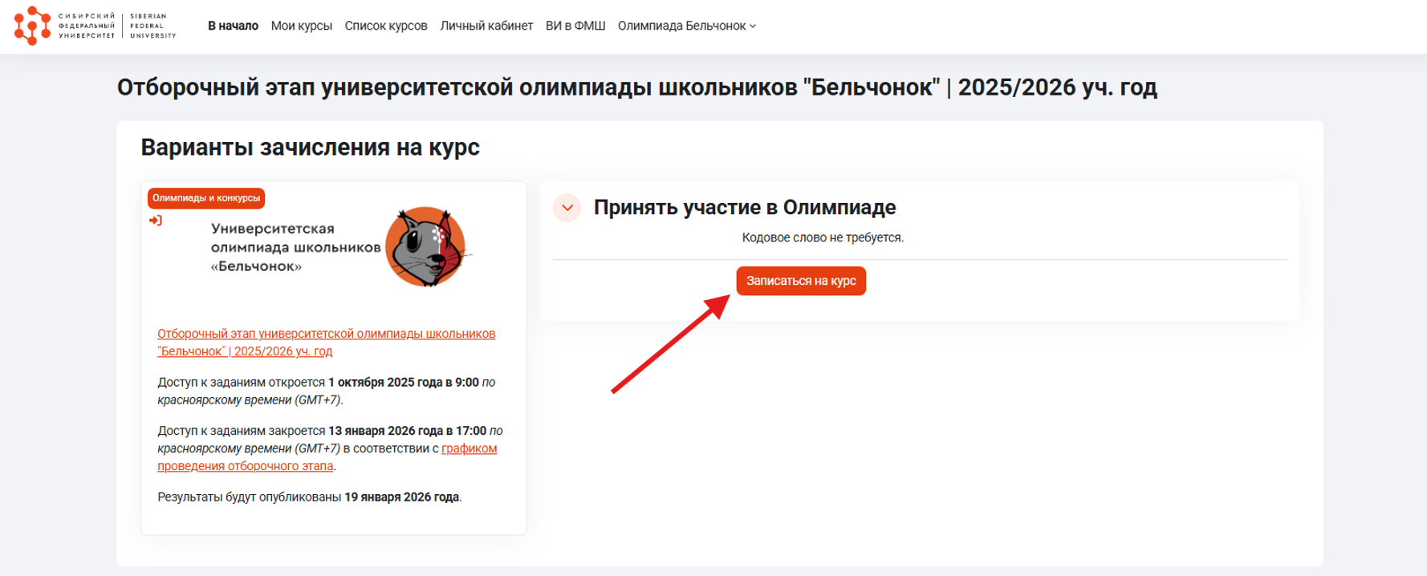
Task: Click the Кодовое слово не требуется text
Action: (x=822, y=237)
